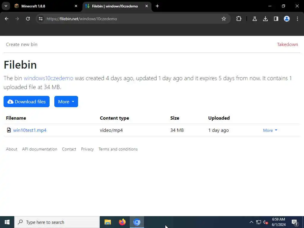The width and height of the screenshot is (304, 228).
Task: Open site information icon in address bar
Action: 41,19
